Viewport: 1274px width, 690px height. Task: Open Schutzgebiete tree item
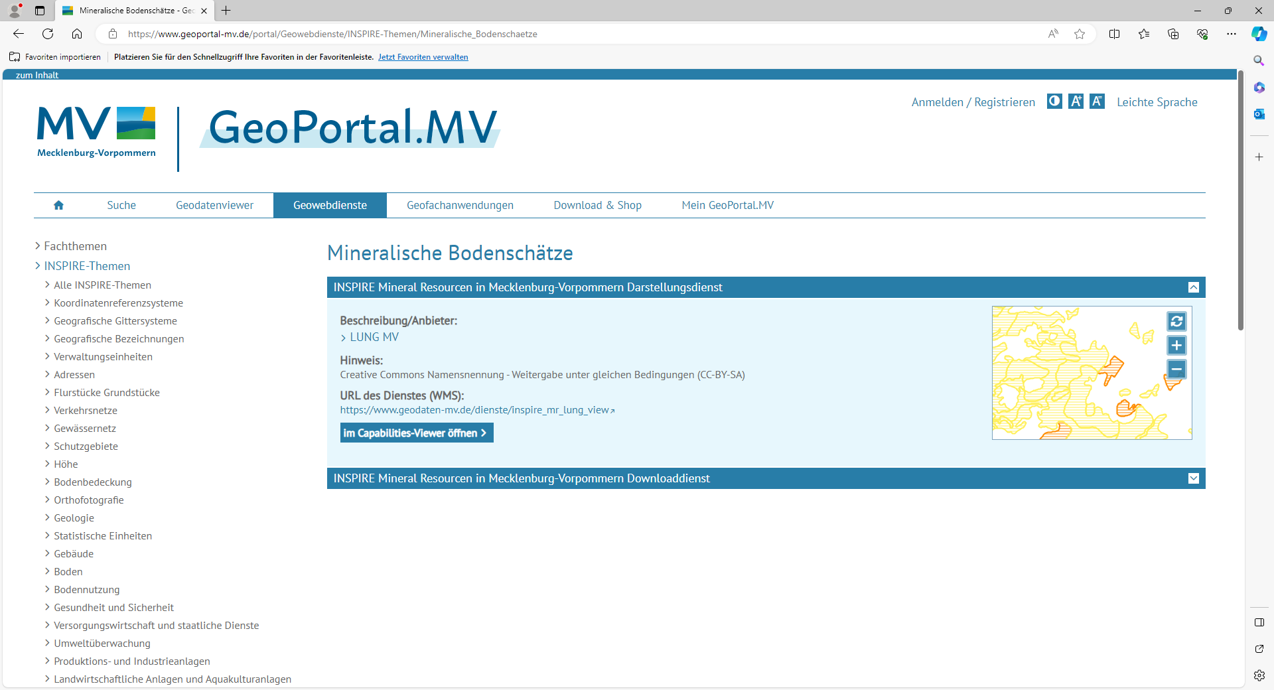(x=86, y=447)
